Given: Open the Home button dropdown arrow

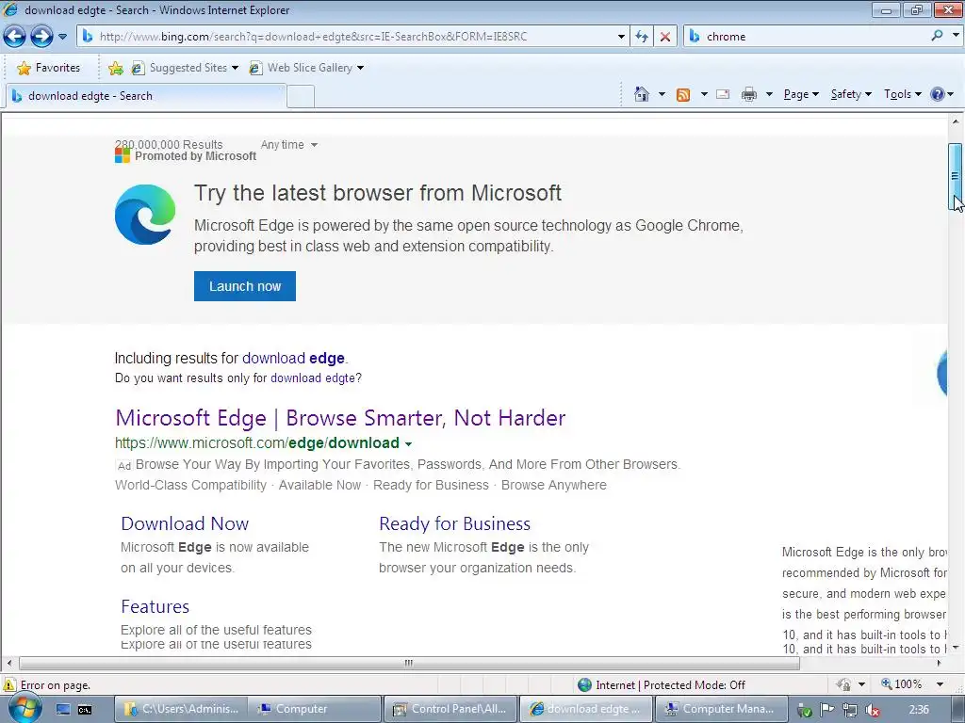Looking at the screenshot, I should click(662, 94).
